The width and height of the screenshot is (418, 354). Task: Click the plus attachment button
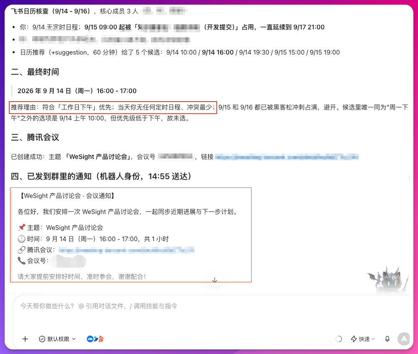25,339
